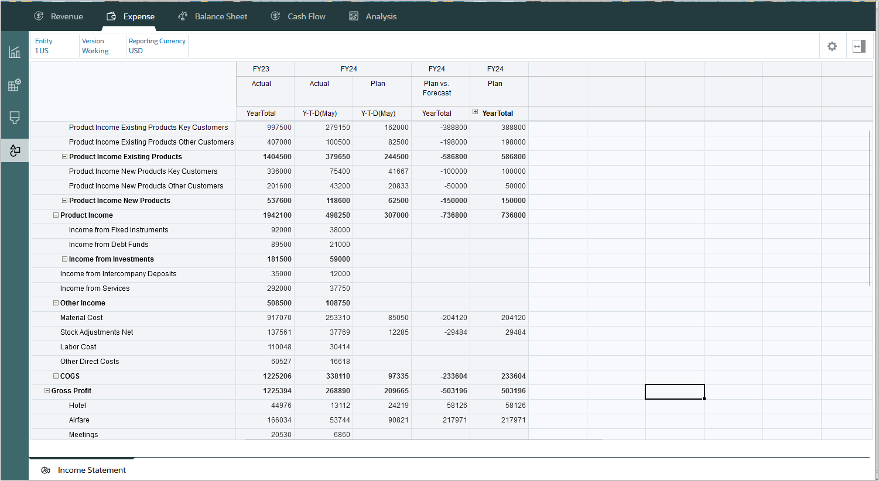Click the Analysis chart icon
879x481 pixels.
point(354,16)
